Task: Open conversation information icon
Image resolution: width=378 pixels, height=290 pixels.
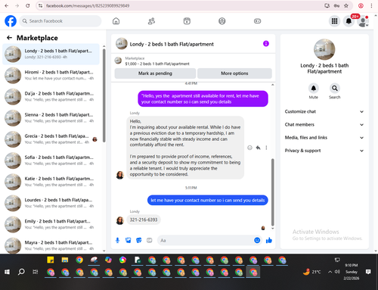Action: (266, 44)
